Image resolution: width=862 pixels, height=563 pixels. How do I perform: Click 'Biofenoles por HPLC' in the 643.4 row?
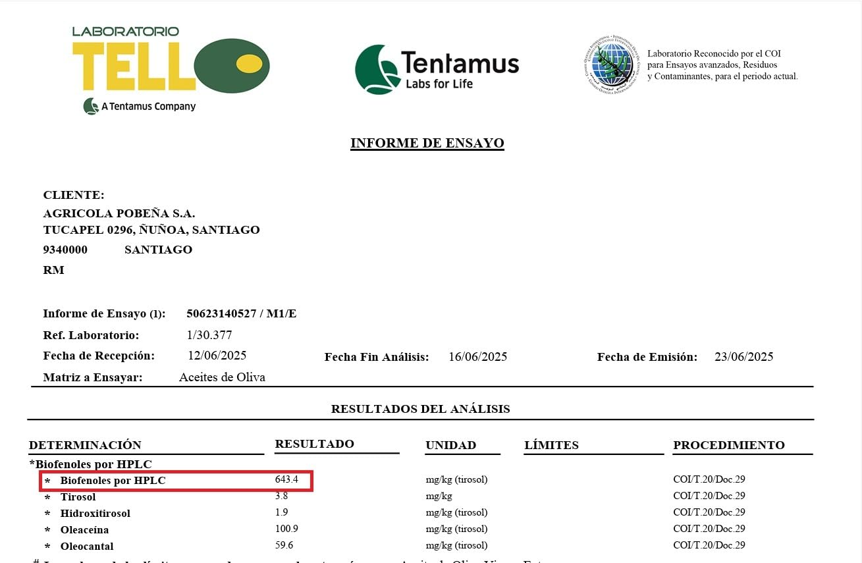tap(113, 481)
